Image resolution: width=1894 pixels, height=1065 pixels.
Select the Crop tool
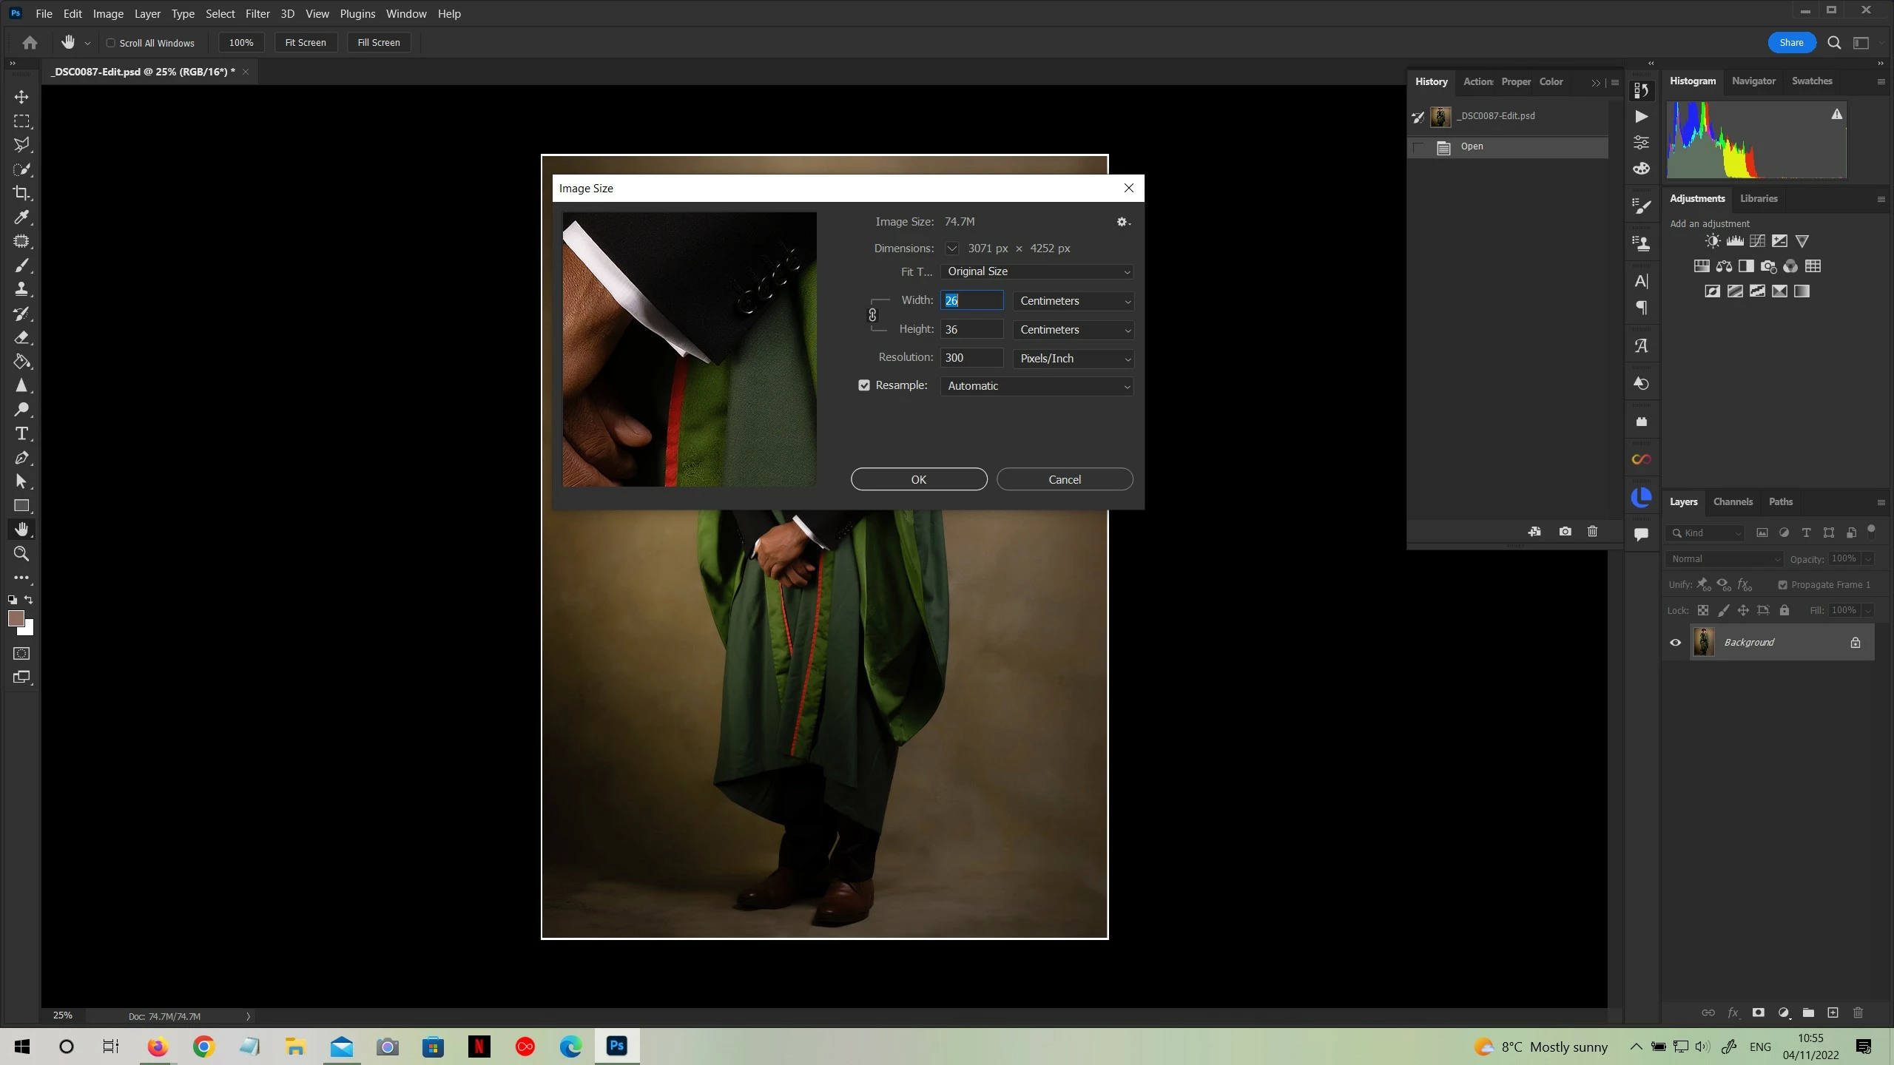(x=21, y=193)
